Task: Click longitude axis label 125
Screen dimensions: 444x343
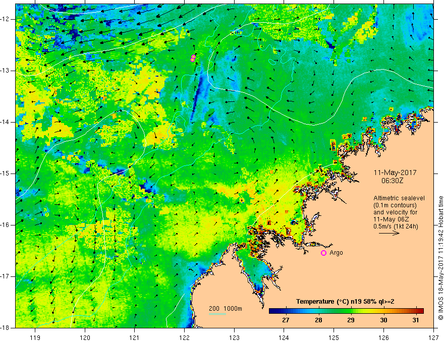Action: 334,337
